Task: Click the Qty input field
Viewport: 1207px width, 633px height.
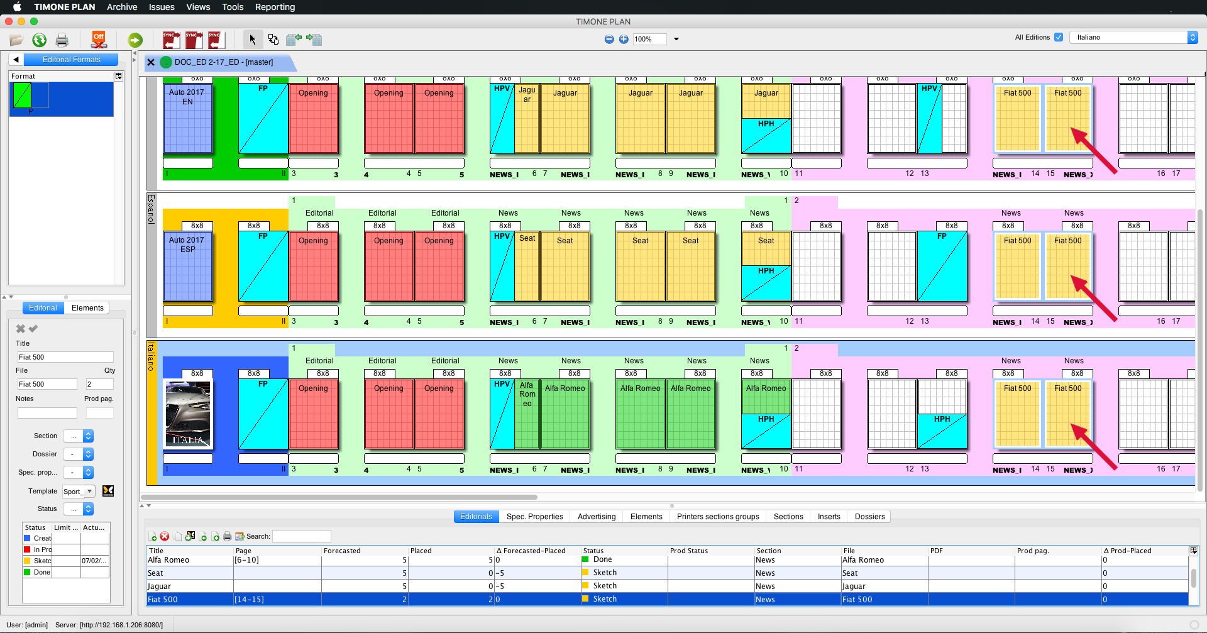Action: tap(99, 384)
